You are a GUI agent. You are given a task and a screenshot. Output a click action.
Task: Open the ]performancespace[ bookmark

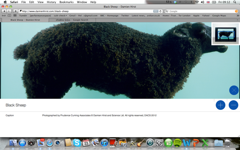(40, 16)
